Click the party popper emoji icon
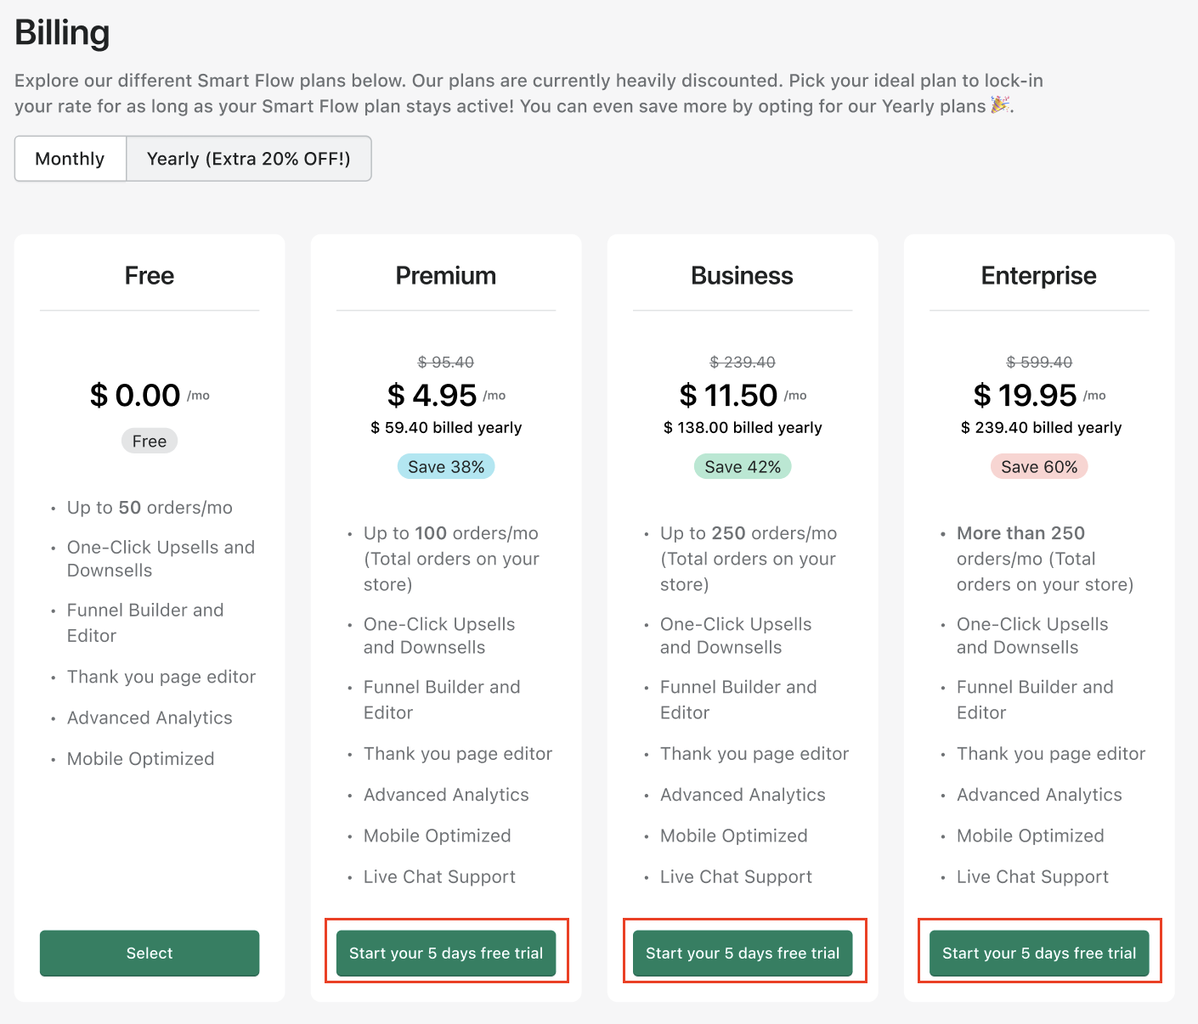1198x1024 pixels. 1001,105
